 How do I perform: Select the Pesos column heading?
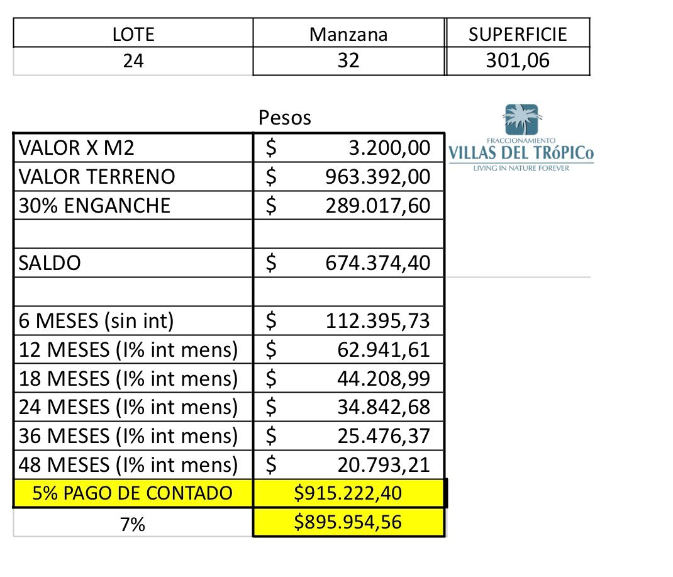(285, 118)
